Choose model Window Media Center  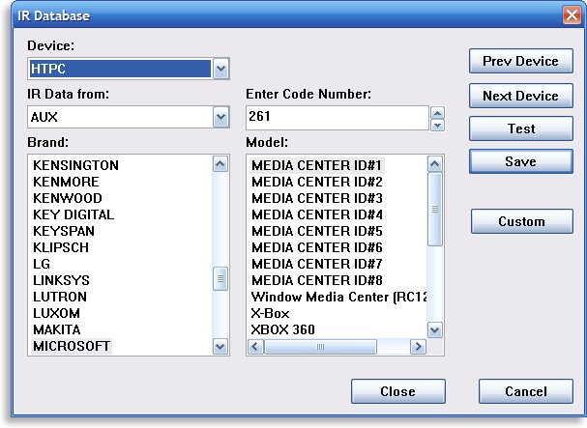[x=338, y=297]
